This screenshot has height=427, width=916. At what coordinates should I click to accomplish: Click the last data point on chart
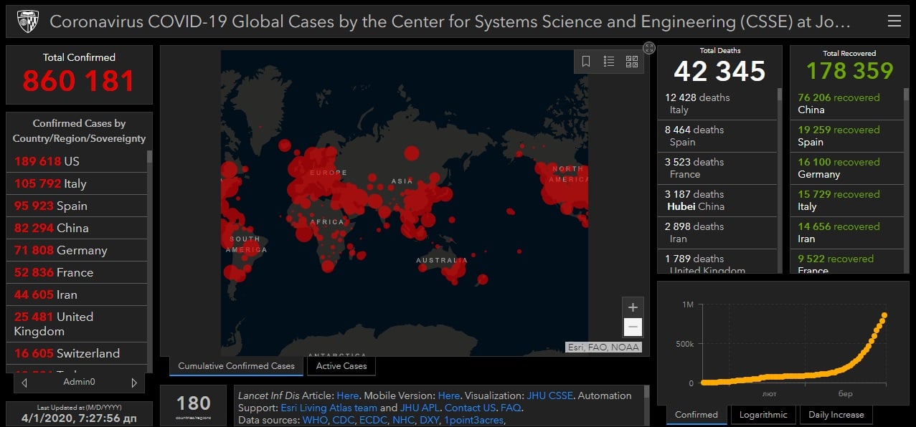click(884, 316)
